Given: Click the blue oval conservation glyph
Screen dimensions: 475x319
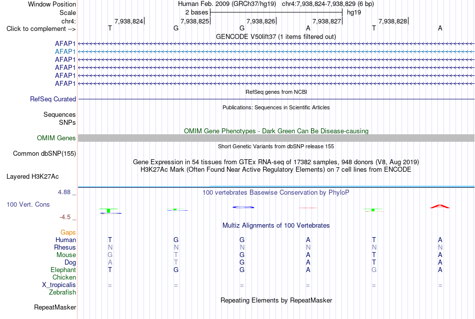Looking at the screenshot, I should coord(243,207).
